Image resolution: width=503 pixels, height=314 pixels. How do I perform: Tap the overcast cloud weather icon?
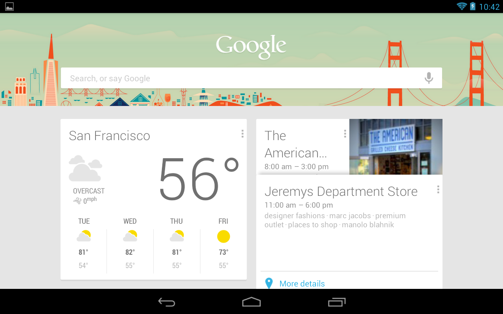(x=85, y=168)
